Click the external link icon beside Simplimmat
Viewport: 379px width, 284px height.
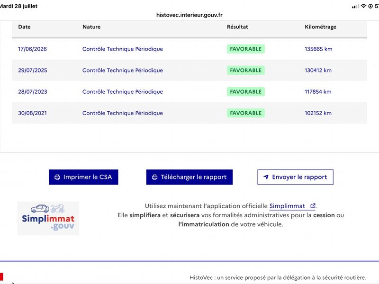(x=313, y=206)
